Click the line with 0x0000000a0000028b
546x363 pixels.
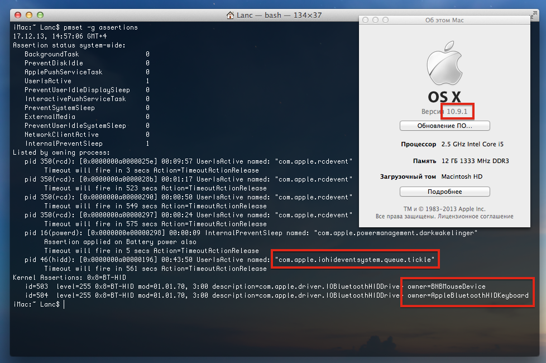coord(188,179)
